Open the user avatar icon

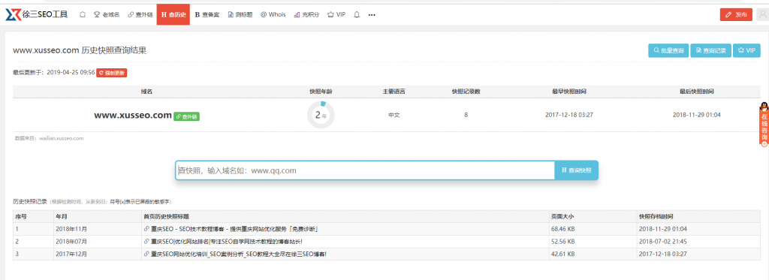(x=763, y=15)
